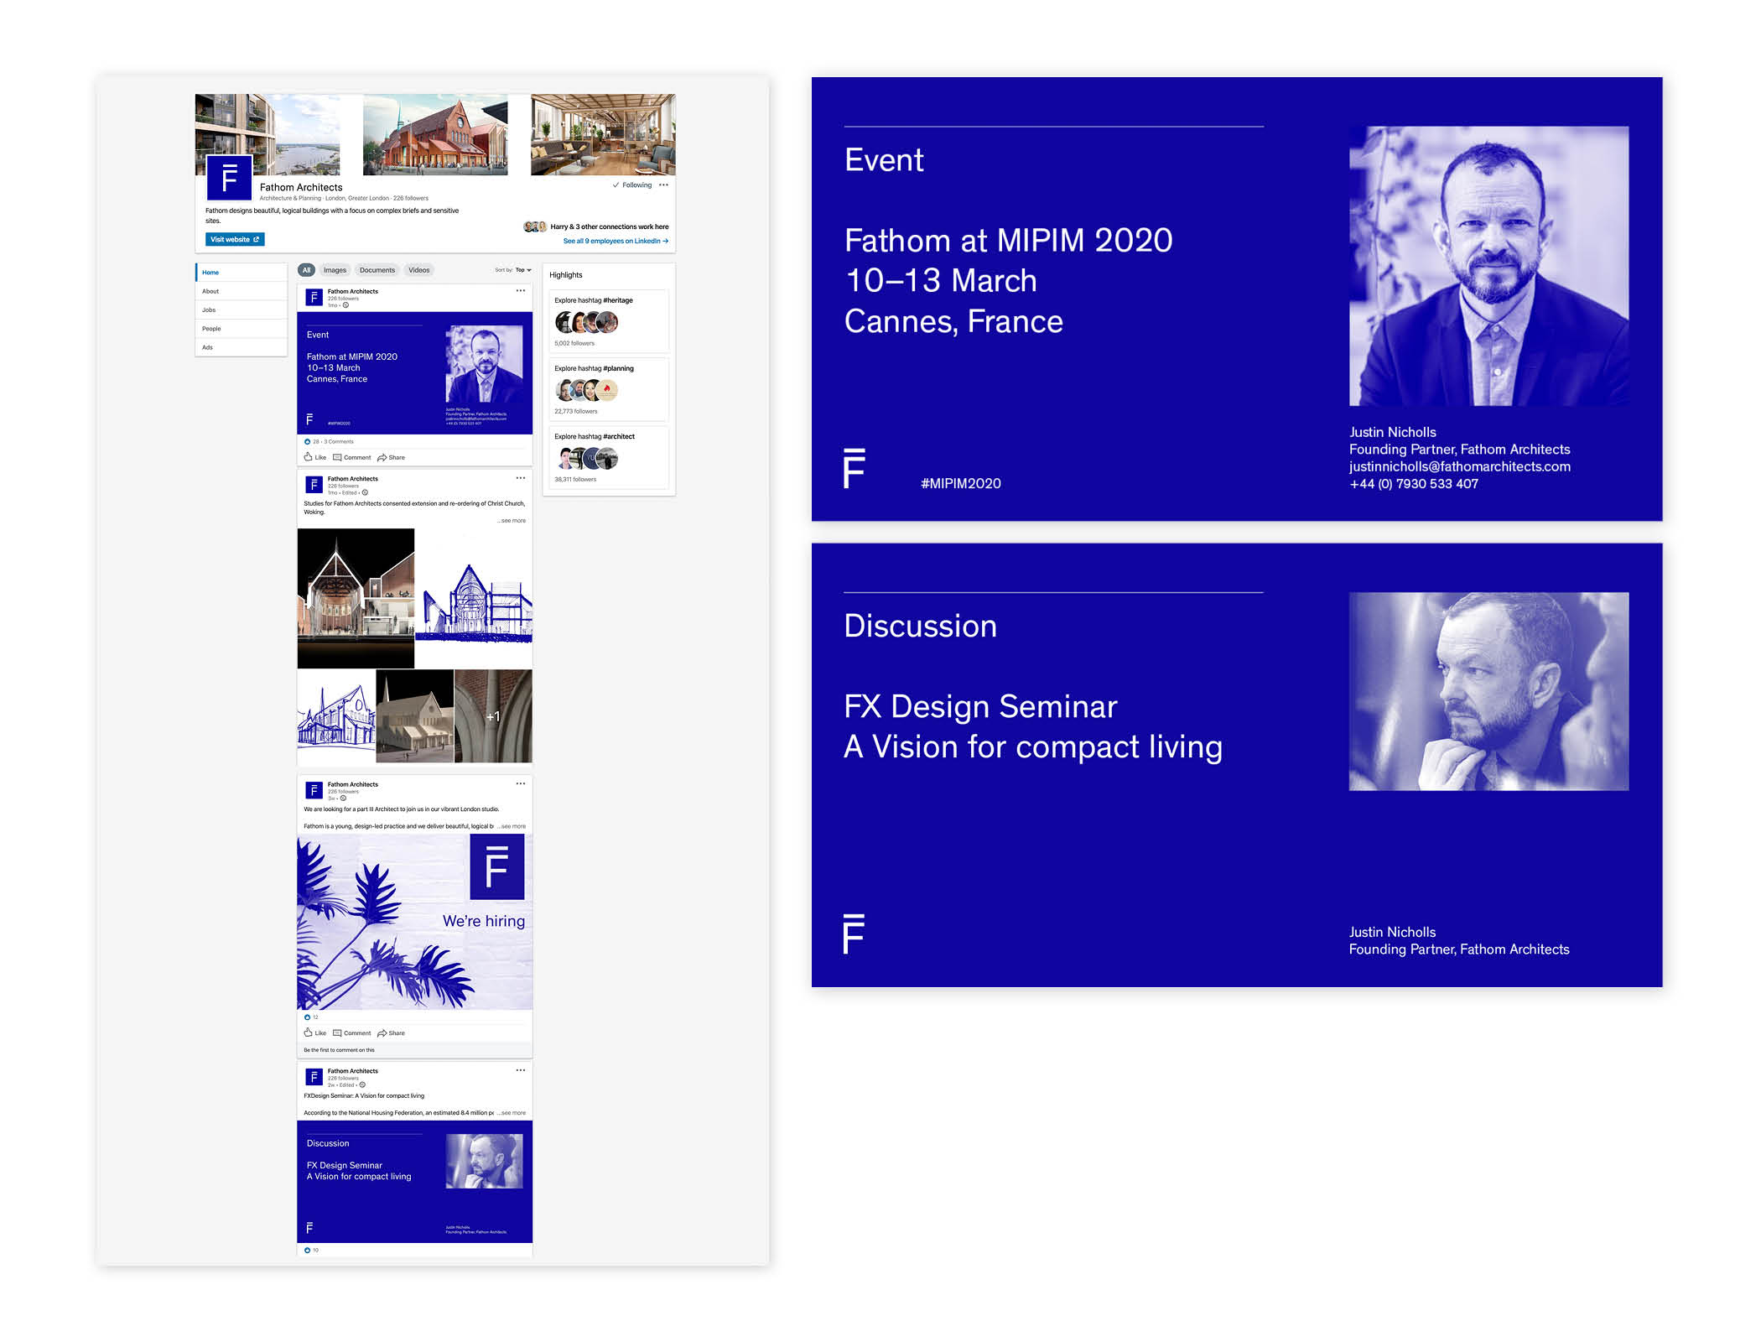Image resolution: width=1761 pixels, height=1342 pixels.
Task: Share the MIPIM event post
Action: 392,457
